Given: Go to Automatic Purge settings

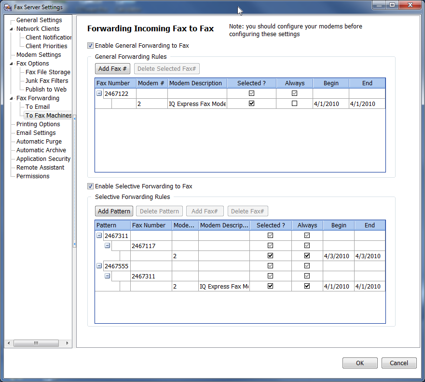Looking at the screenshot, I should [39, 142].
